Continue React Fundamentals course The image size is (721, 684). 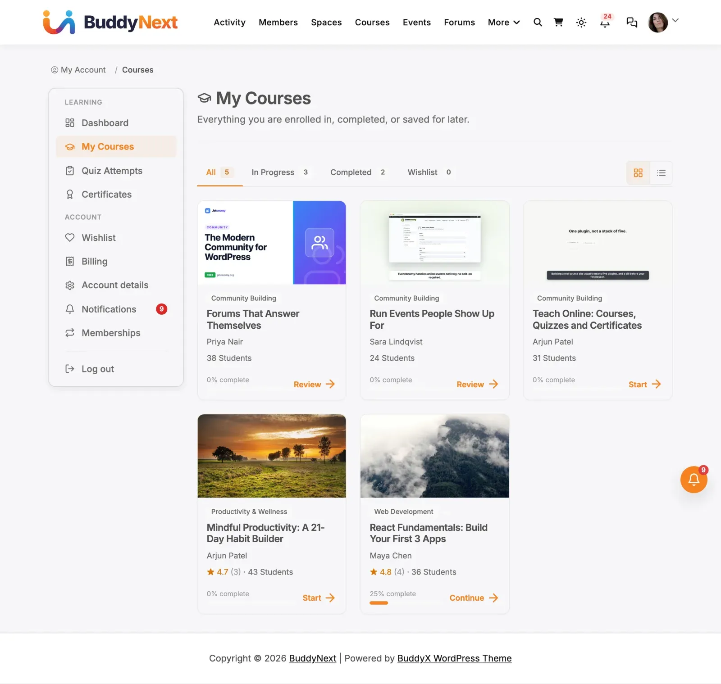tap(474, 598)
